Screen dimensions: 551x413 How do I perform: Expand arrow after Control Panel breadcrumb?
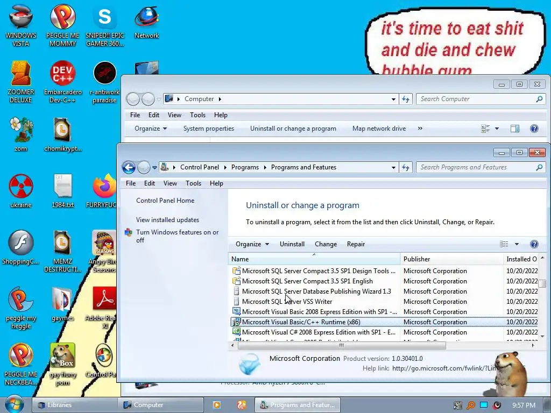click(225, 168)
